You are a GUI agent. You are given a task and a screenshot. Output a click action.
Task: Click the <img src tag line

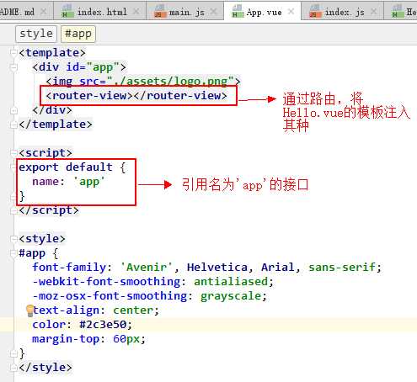click(x=143, y=82)
